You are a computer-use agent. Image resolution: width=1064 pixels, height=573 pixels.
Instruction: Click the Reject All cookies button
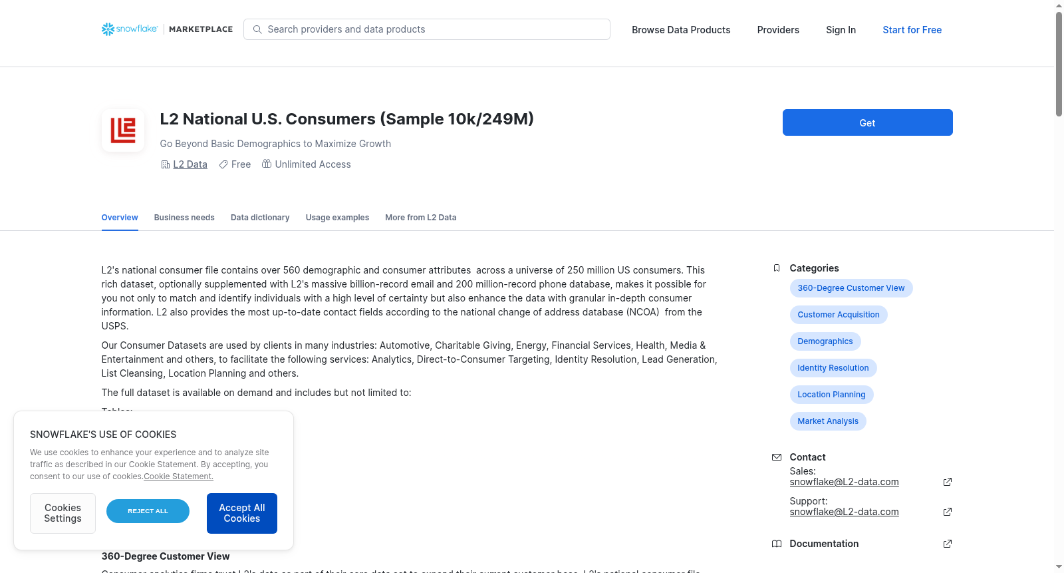click(x=148, y=511)
